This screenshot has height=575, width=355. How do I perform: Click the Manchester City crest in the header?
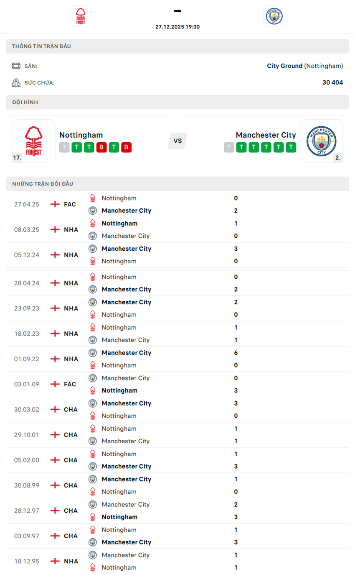pyautogui.click(x=274, y=16)
